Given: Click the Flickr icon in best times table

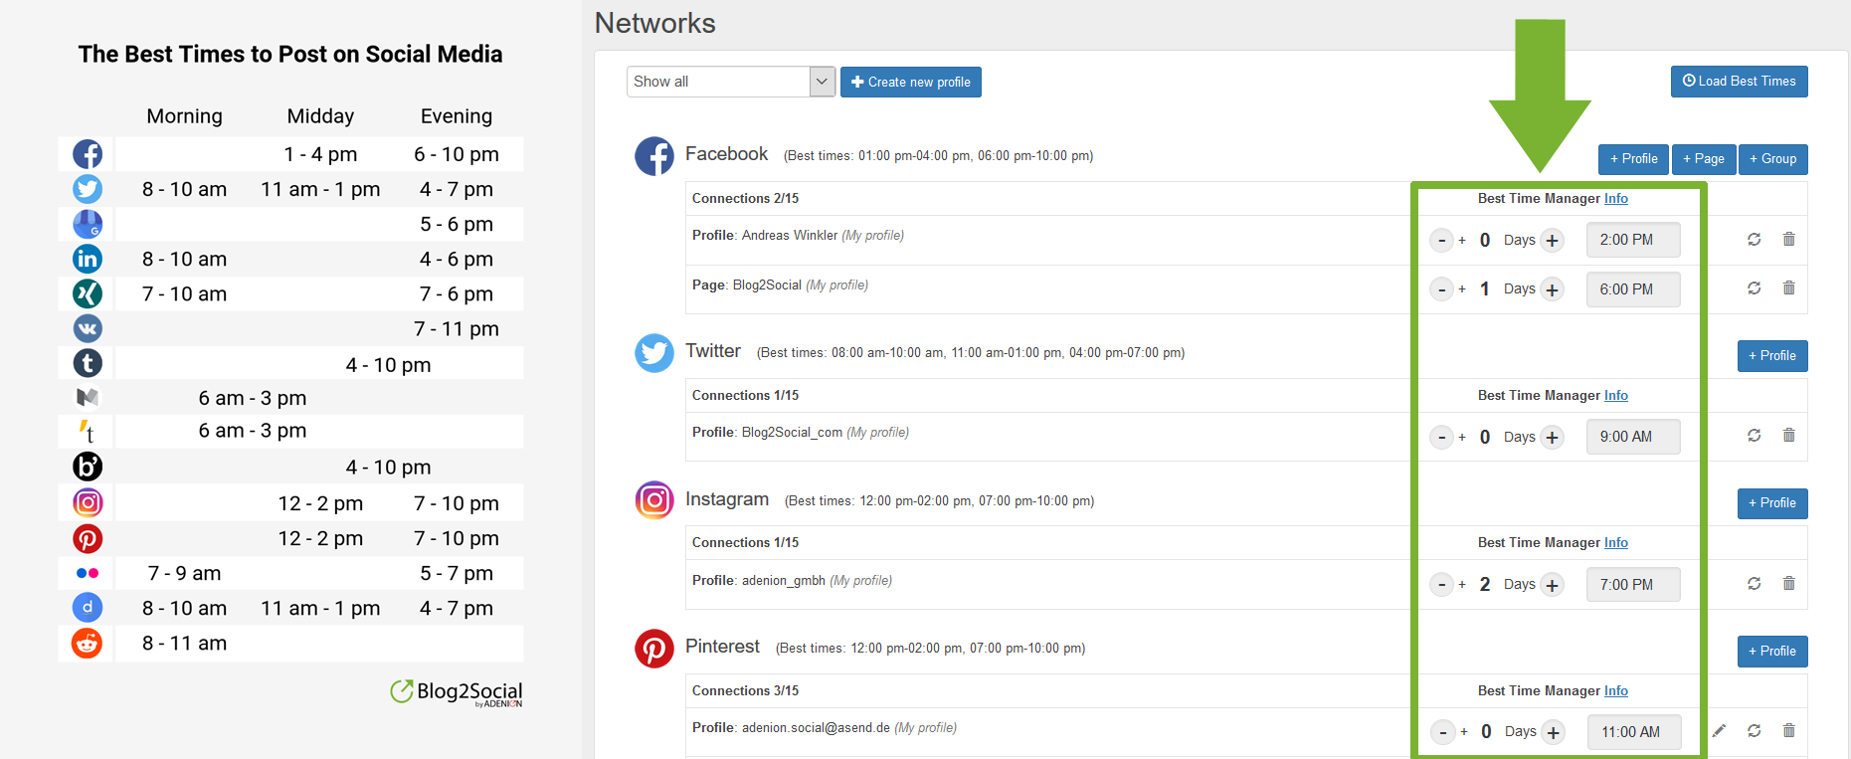Looking at the screenshot, I should (88, 573).
